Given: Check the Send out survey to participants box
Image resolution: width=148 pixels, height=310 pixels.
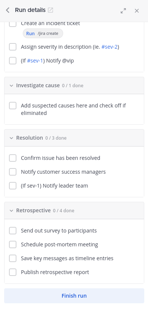Looking at the screenshot, I should click(x=13, y=231).
